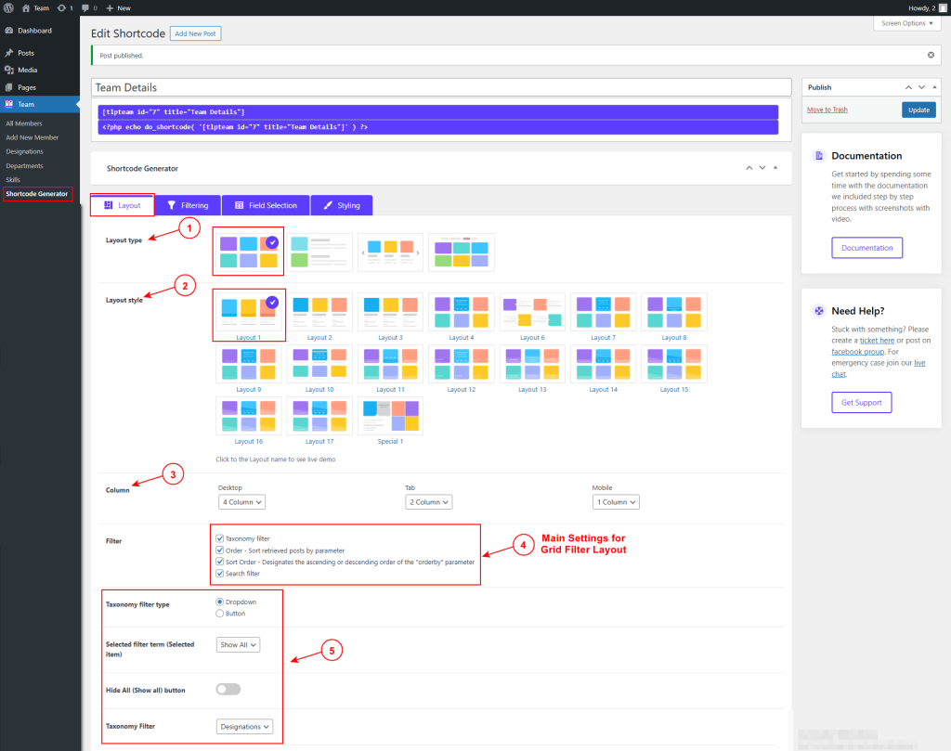Click the Move to Trash link
Image resolution: width=951 pixels, height=751 pixels.
tap(827, 110)
